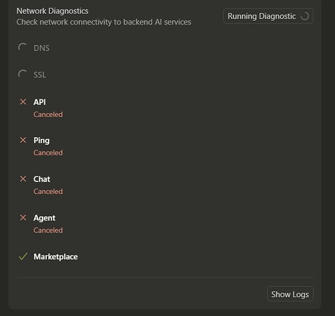Image resolution: width=335 pixels, height=316 pixels.
Task: Select the Marketplace diagnostic label
Action: pyautogui.click(x=56, y=257)
